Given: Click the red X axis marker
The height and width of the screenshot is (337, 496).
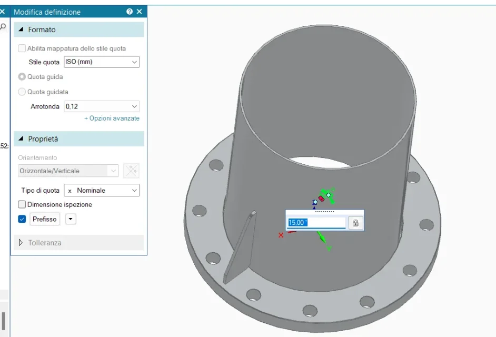Looking at the screenshot, I should click(x=281, y=235).
